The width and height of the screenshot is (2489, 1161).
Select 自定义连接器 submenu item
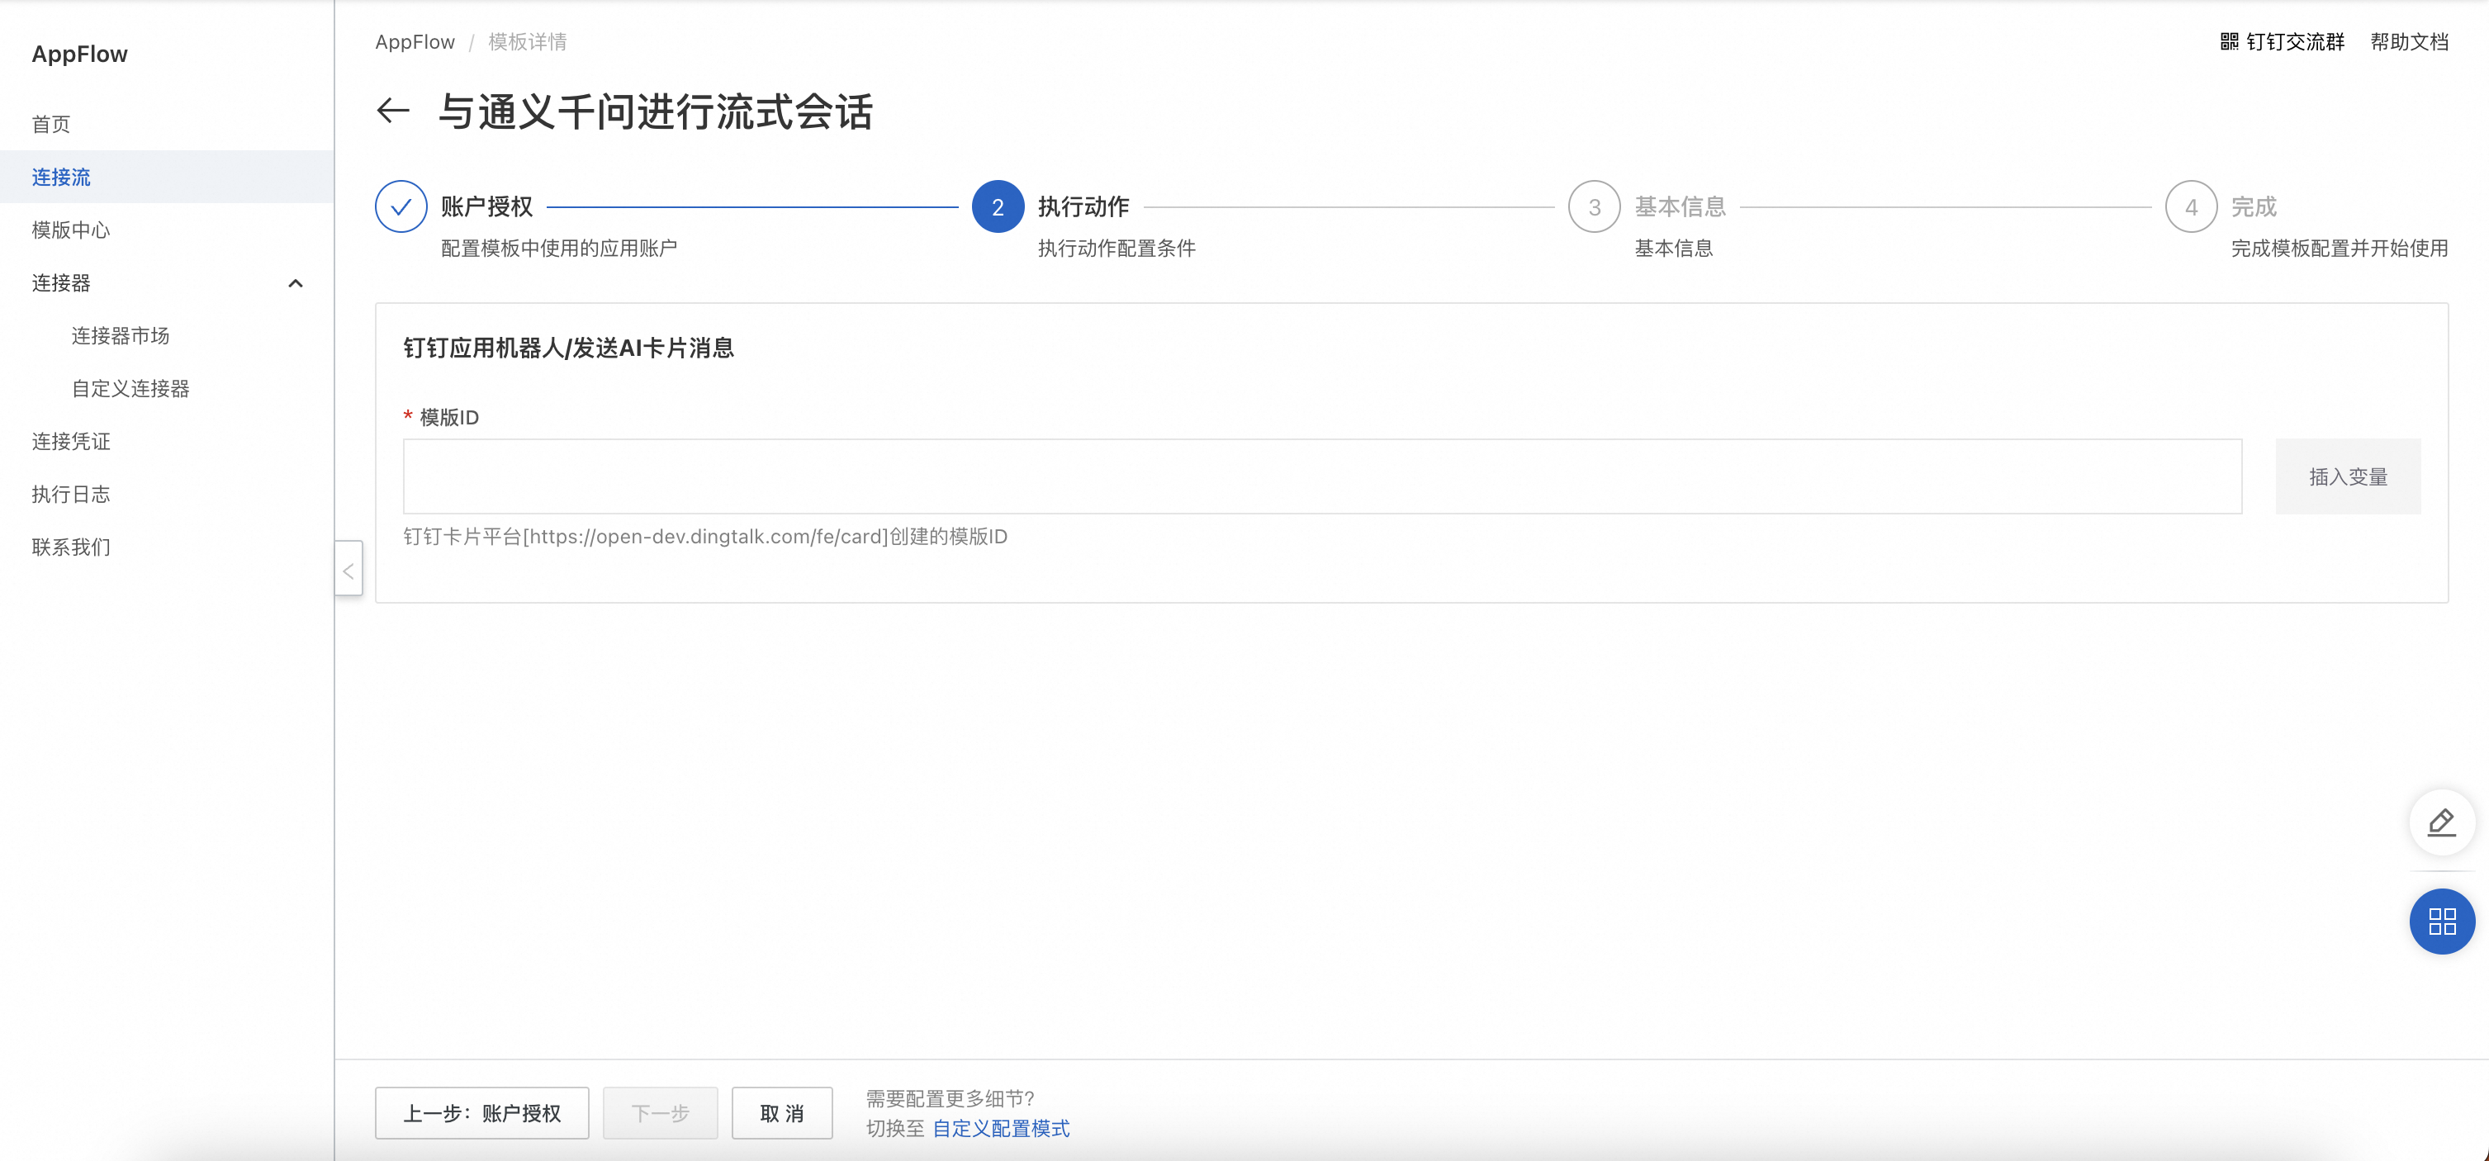pos(130,388)
